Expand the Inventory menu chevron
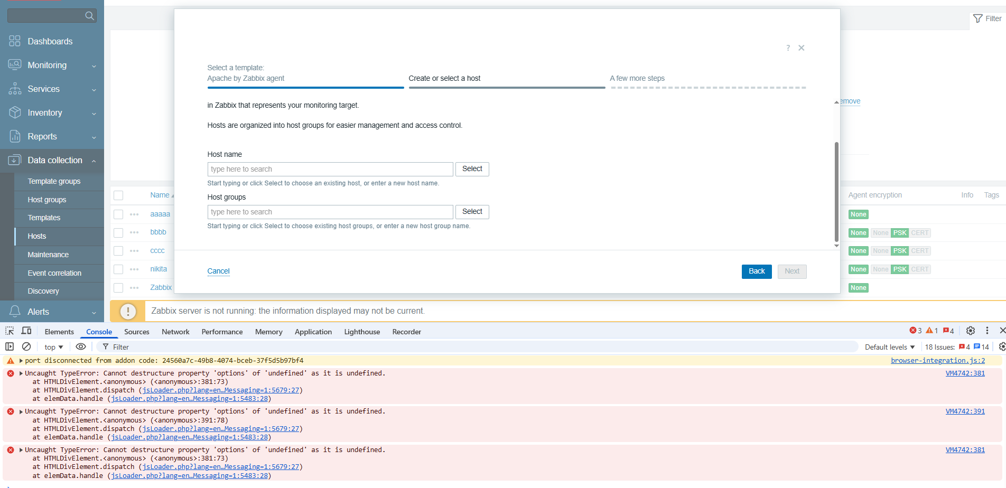 click(94, 114)
